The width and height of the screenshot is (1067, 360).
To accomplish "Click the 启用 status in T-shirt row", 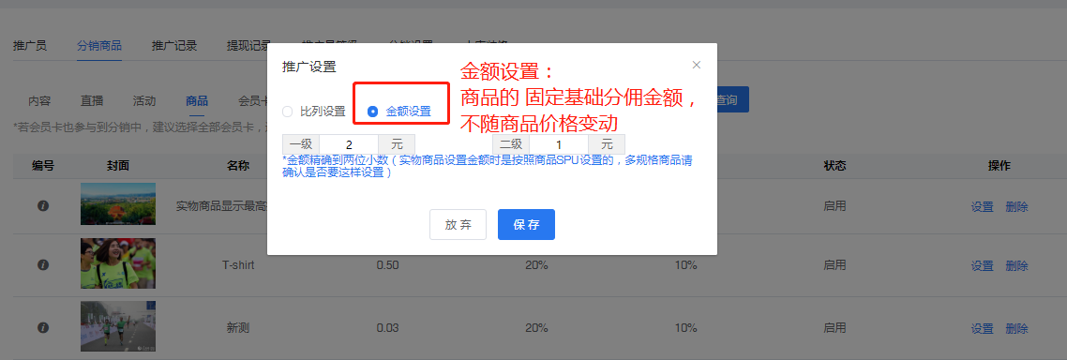I will pyautogui.click(x=835, y=264).
